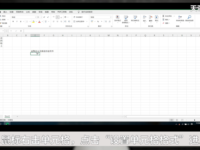This screenshot has height=150, width=200.
Task: Open the Name Box dropdown arrow
Action: [x=3, y=31]
